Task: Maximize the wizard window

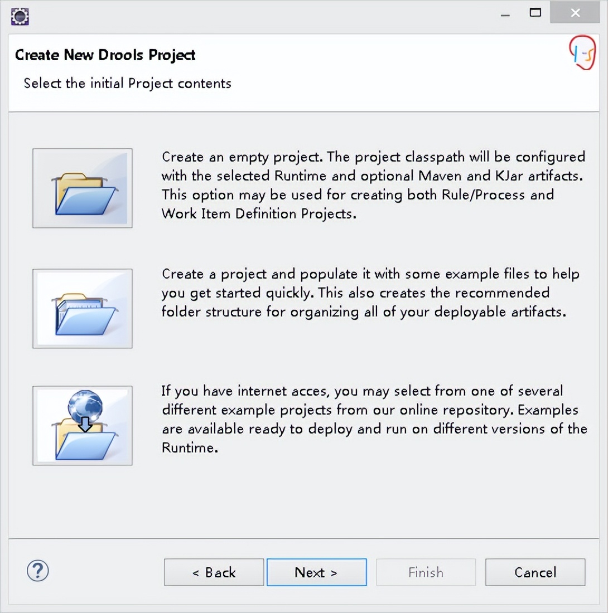Action: [535, 13]
